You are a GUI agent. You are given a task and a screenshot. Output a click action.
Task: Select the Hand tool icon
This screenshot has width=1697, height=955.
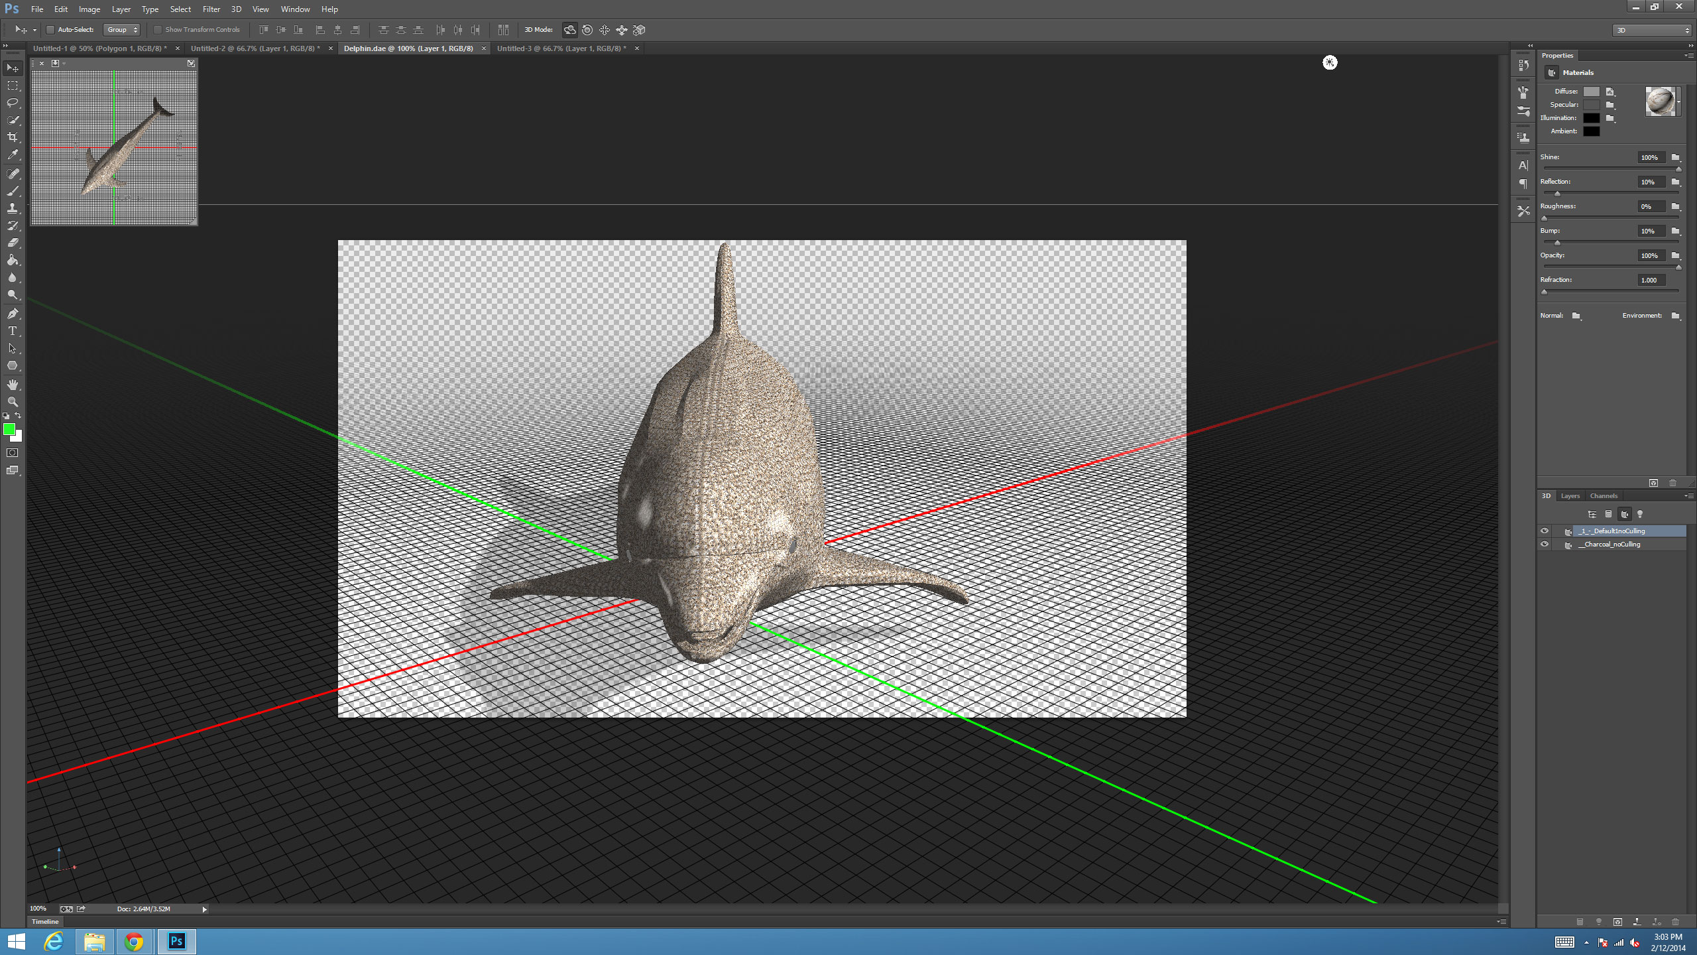[x=13, y=383]
